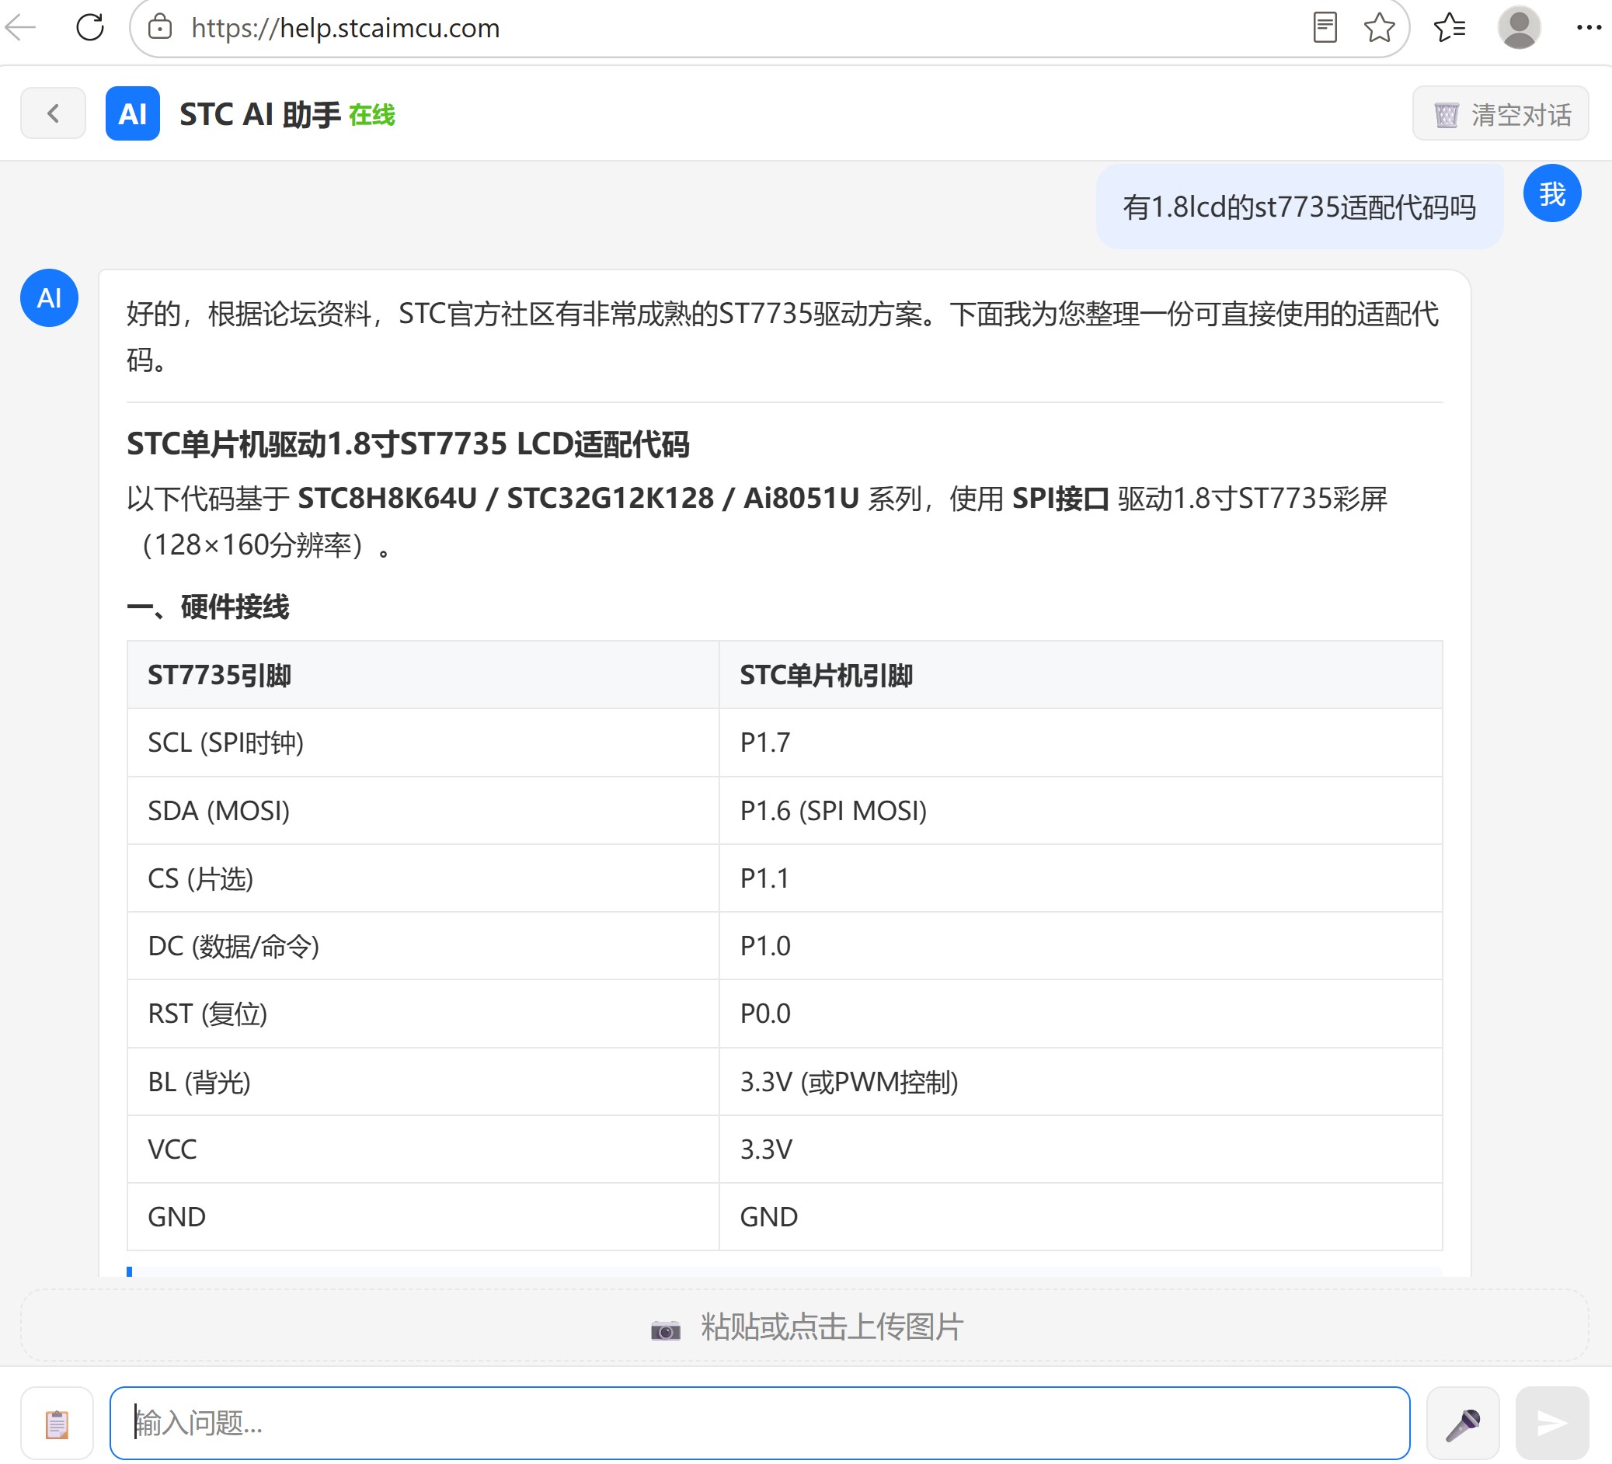Click heading STC单片机驱动1.8寸ST7735 LCD适配代码
The width and height of the screenshot is (1612, 1464).
point(408,443)
